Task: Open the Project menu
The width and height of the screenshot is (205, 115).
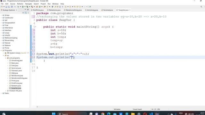Action: [43, 4]
